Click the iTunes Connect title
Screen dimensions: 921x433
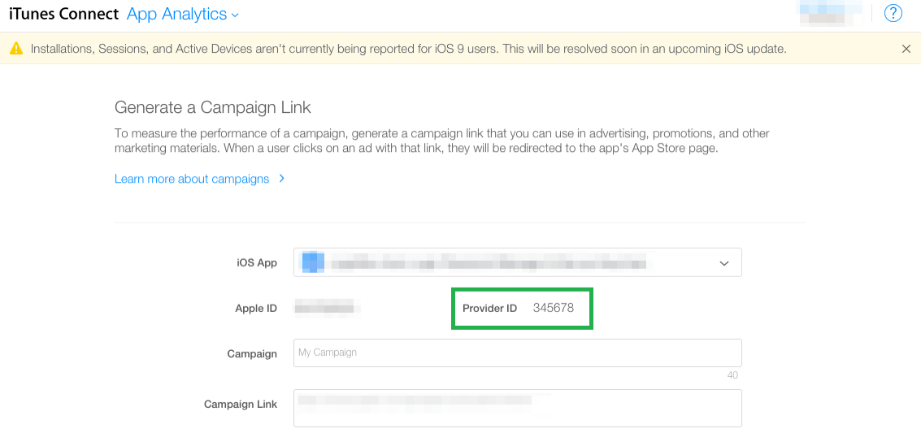63,14
